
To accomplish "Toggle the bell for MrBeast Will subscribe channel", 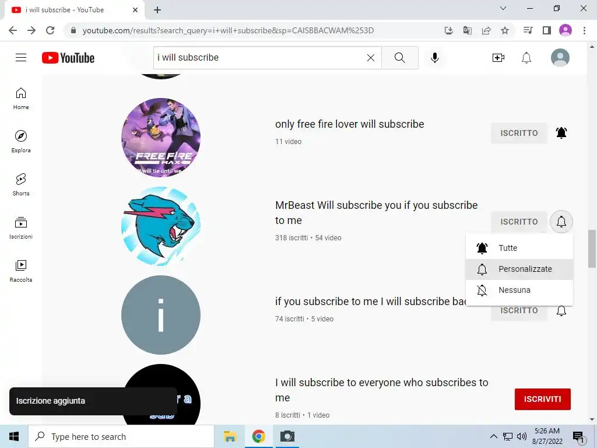I will [561, 221].
